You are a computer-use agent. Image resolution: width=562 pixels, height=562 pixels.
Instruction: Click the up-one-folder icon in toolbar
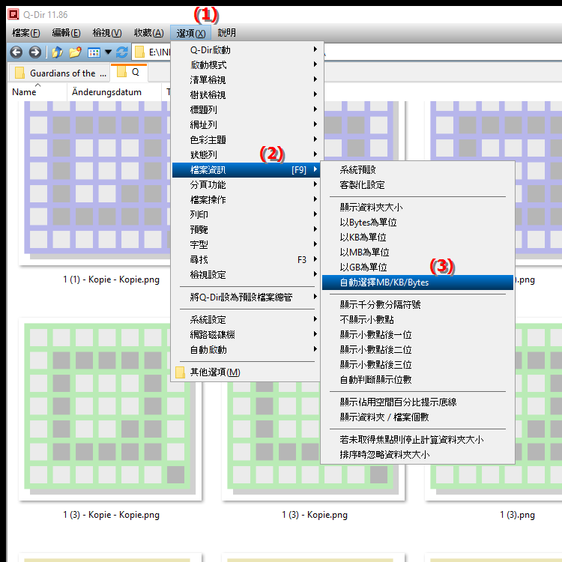click(x=58, y=52)
